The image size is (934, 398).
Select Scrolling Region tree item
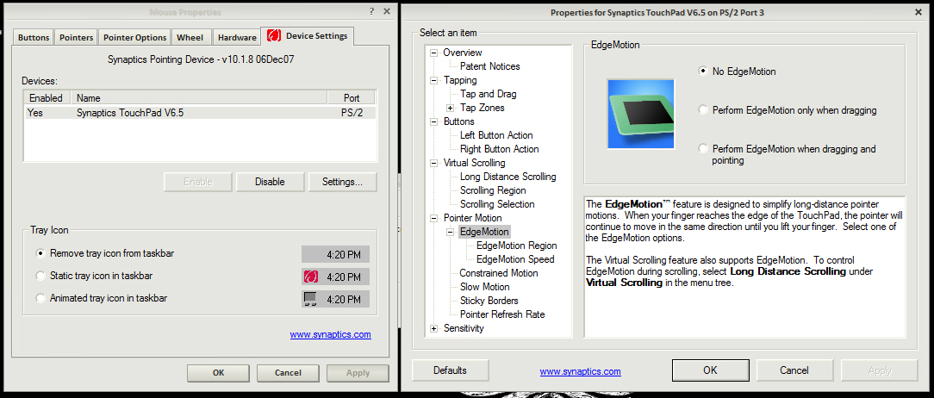pos(493,190)
